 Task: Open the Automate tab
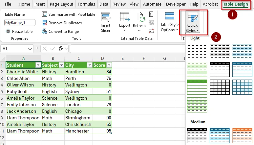152,4
